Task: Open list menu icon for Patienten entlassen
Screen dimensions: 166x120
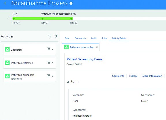Action: (49, 62)
